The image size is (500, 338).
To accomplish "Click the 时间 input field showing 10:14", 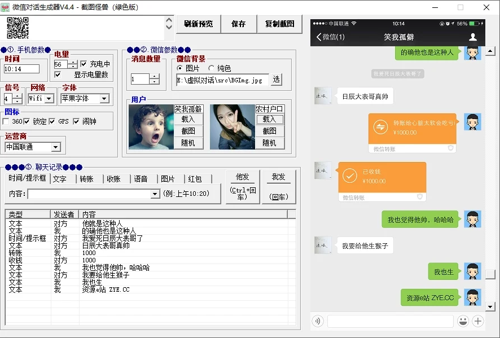I will pyautogui.click(x=21, y=69).
